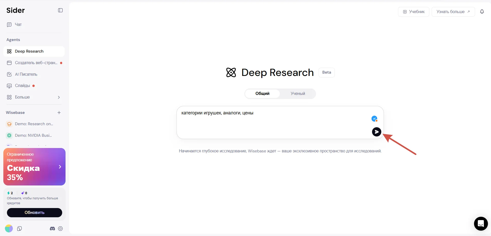491x236 pixels.
Task: Show notifications with the bell icon
Action: coord(482,12)
